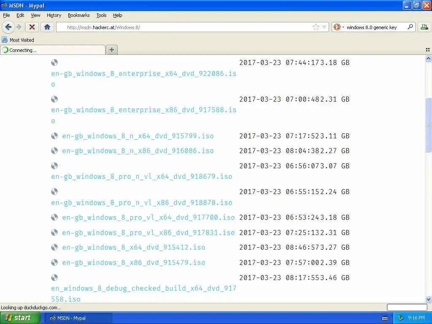This screenshot has width=432, height=324.
Task: Open the Bookmarks menu
Action: (79, 15)
